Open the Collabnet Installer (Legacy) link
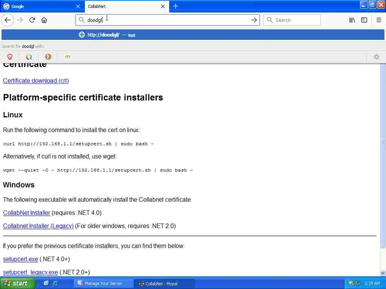Viewport: 386px width, 289px height. point(38,226)
